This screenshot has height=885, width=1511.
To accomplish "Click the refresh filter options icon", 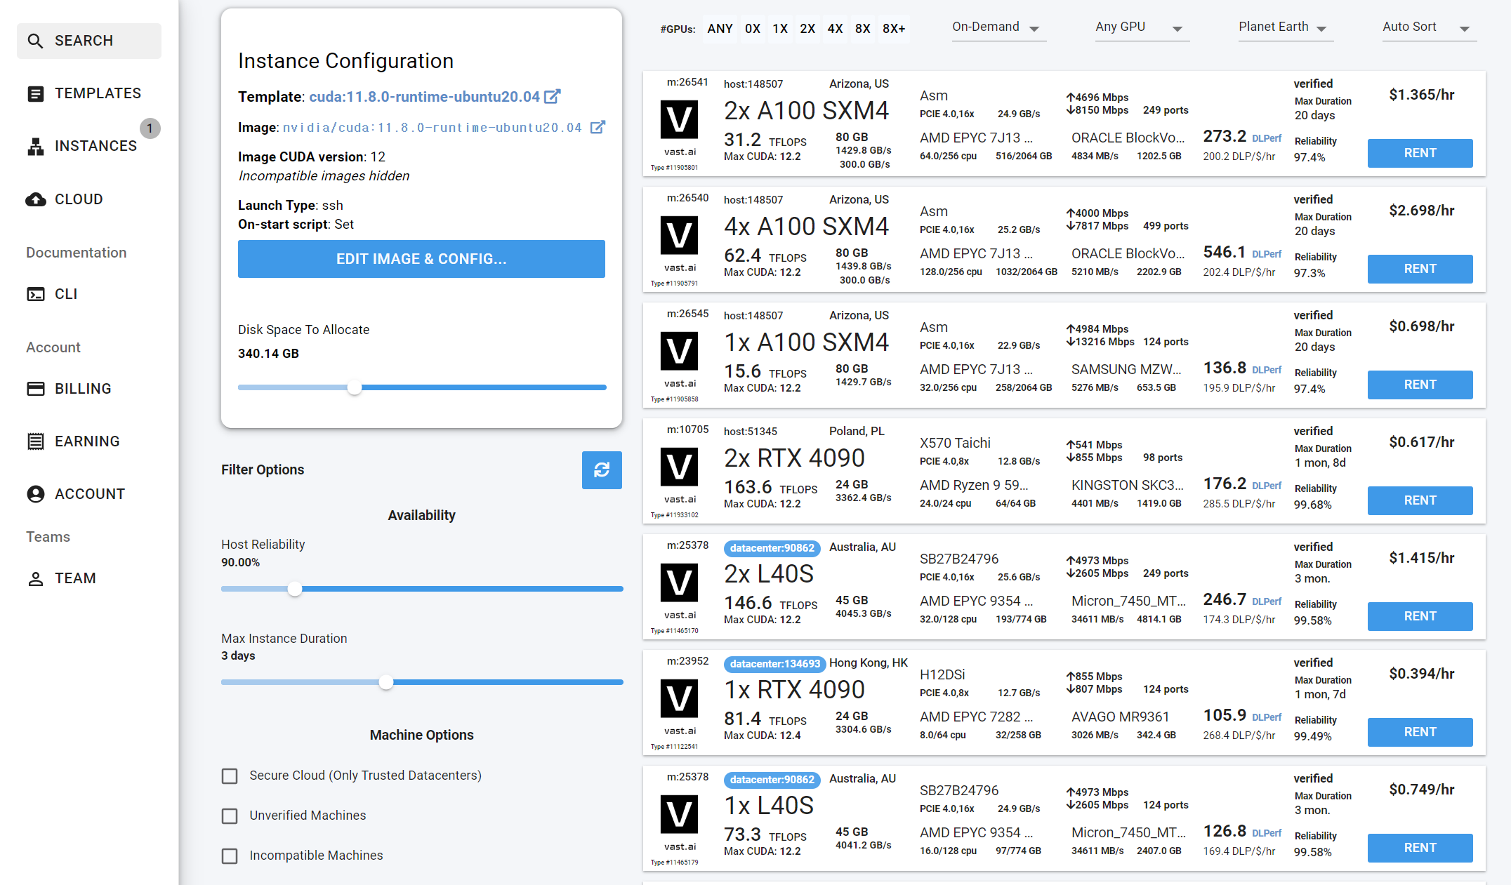I will [x=602, y=470].
